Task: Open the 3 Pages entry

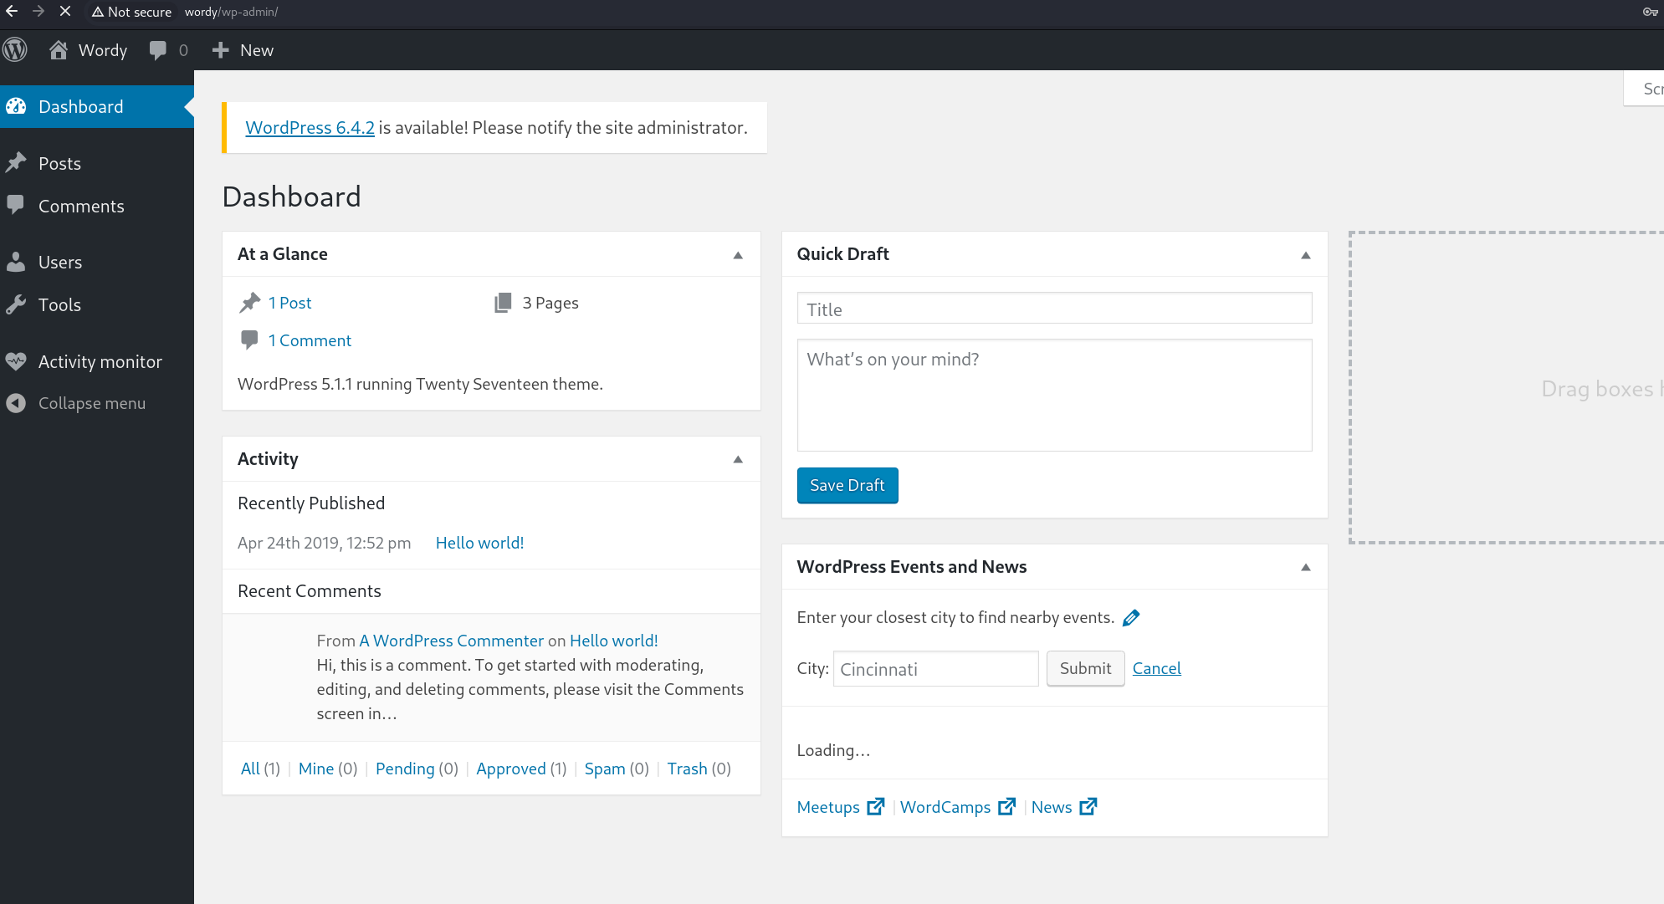Action: point(550,303)
